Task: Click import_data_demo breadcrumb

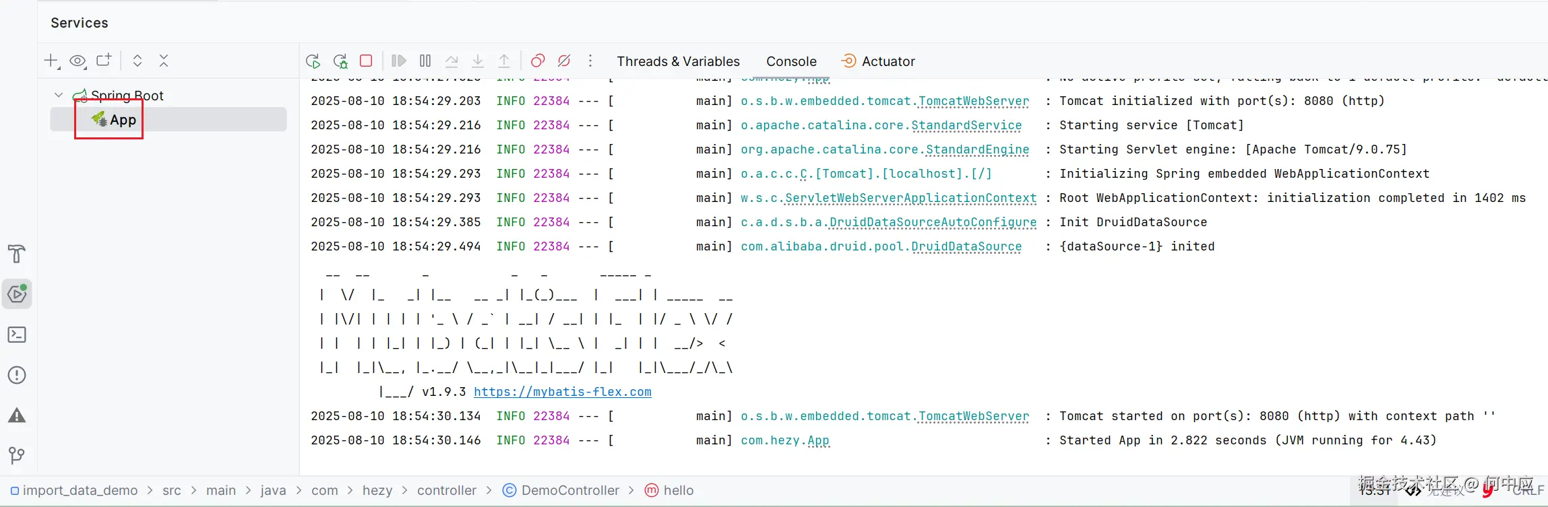Action: tap(74, 490)
